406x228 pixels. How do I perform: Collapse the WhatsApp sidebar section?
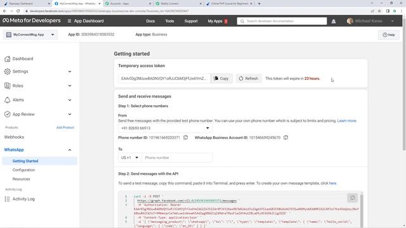pyautogui.click(x=70, y=150)
